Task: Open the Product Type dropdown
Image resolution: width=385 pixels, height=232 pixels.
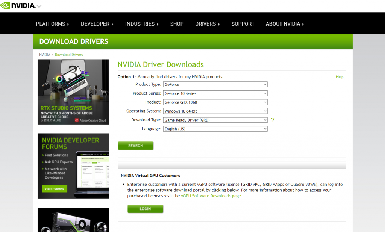Action: [x=215, y=85]
